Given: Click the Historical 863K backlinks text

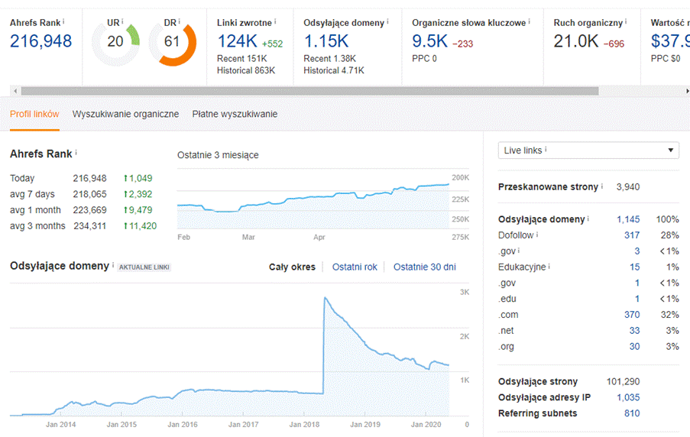Looking at the screenshot, I should (x=246, y=70).
